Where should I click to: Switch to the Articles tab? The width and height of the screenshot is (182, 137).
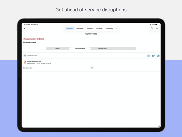click(90, 28)
